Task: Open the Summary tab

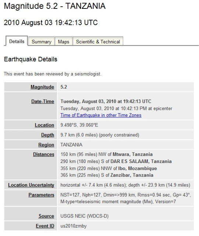Action: (42, 41)
